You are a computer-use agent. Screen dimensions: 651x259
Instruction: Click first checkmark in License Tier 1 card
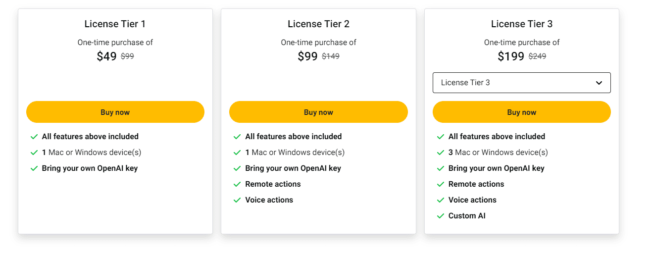click(x=34, y=137)
